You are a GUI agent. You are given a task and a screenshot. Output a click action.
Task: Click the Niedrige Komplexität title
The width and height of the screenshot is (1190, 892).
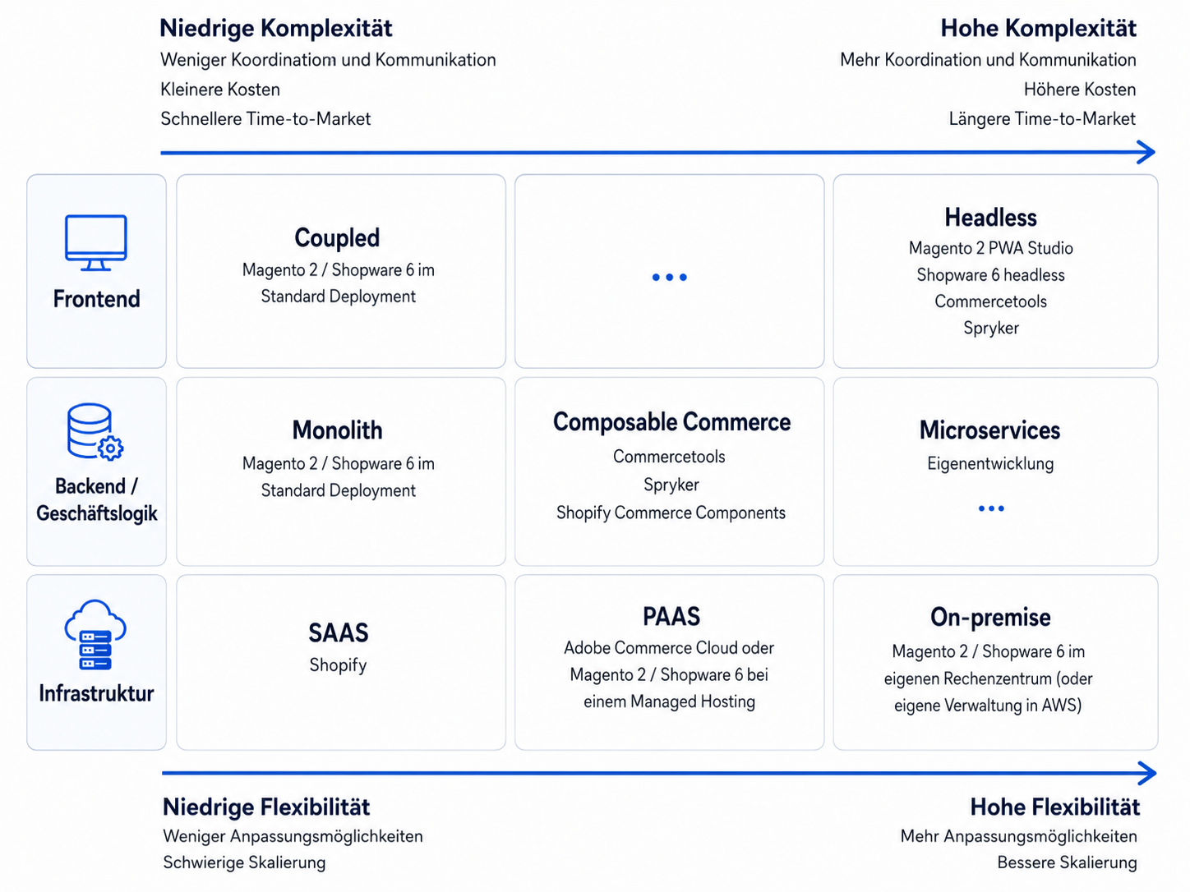pyautogui.click(x=276, y=29)
